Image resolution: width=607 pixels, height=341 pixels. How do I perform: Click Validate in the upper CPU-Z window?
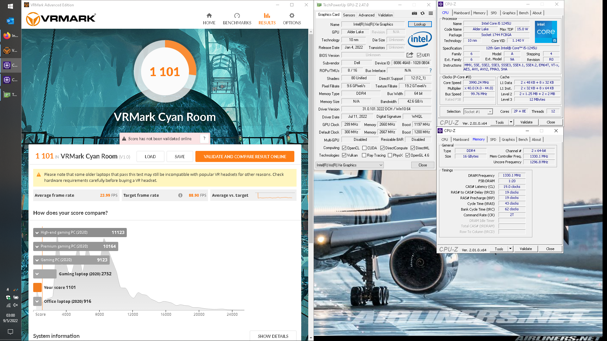(x=526, y=122)
